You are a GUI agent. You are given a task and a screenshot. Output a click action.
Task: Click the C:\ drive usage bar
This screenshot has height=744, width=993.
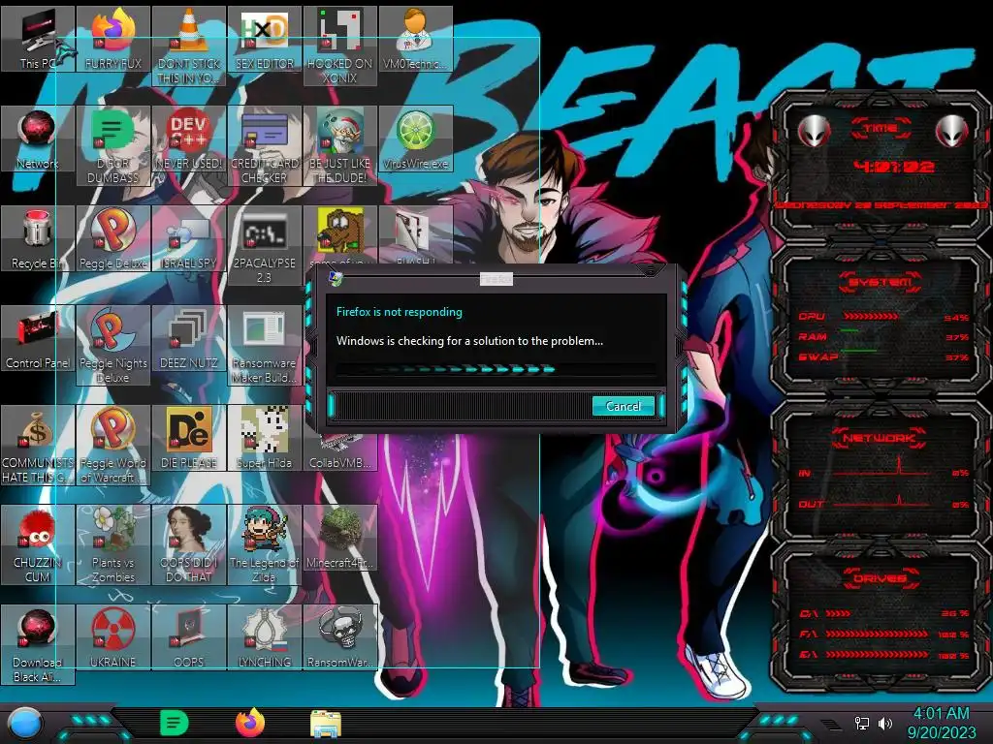[883, 613]
